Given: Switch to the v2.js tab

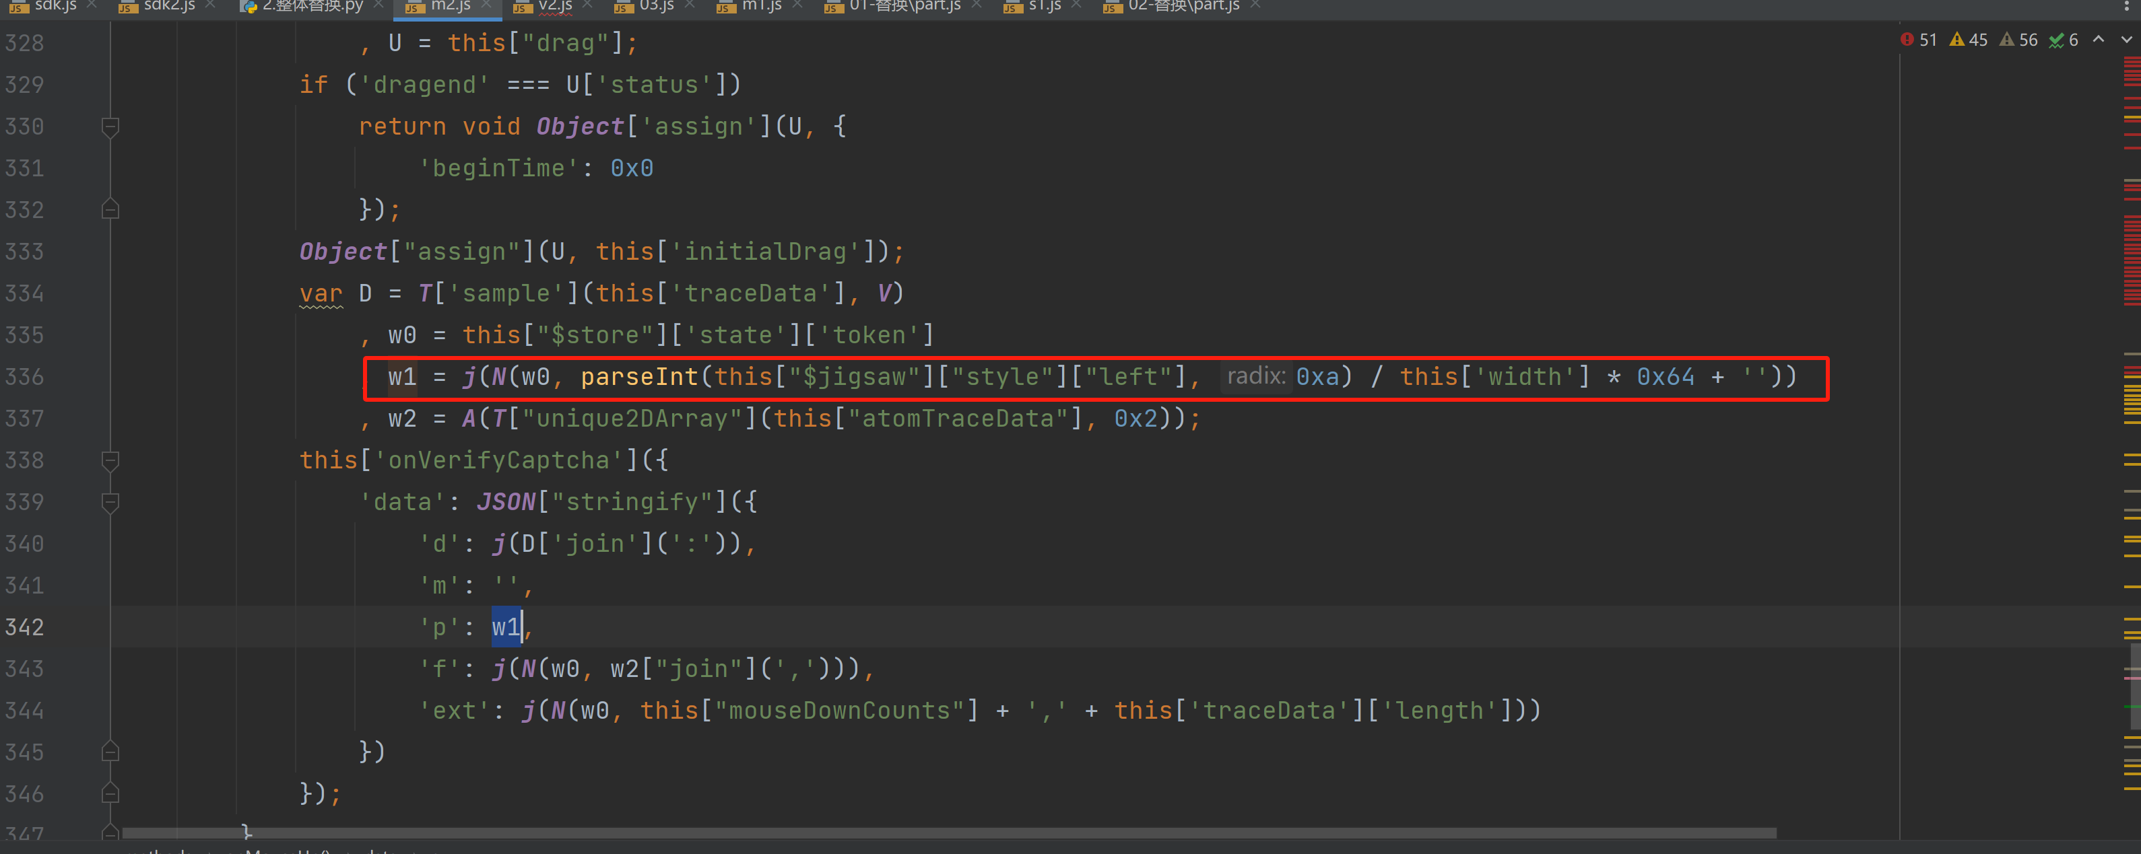Looking at the screenshot, I should pos(554,6).
